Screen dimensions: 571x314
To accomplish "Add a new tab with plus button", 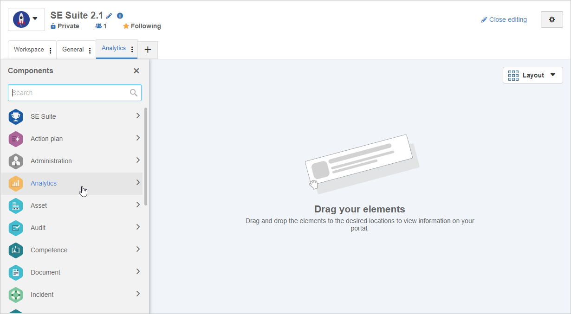I will tap(148, 50).
